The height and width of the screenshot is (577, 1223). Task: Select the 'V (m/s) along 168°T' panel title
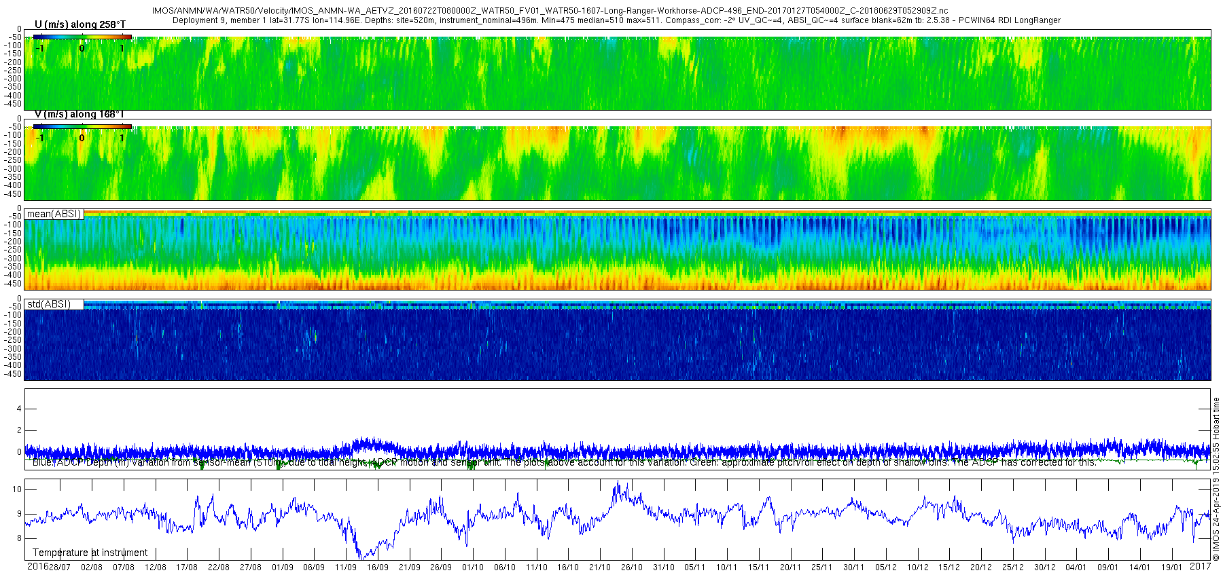click(79, 114)
